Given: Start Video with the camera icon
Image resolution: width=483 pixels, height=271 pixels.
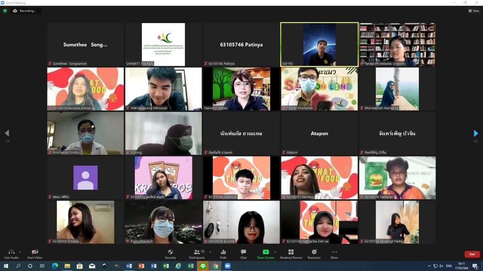Looking at the screenshot, I should tap(34, 252).
